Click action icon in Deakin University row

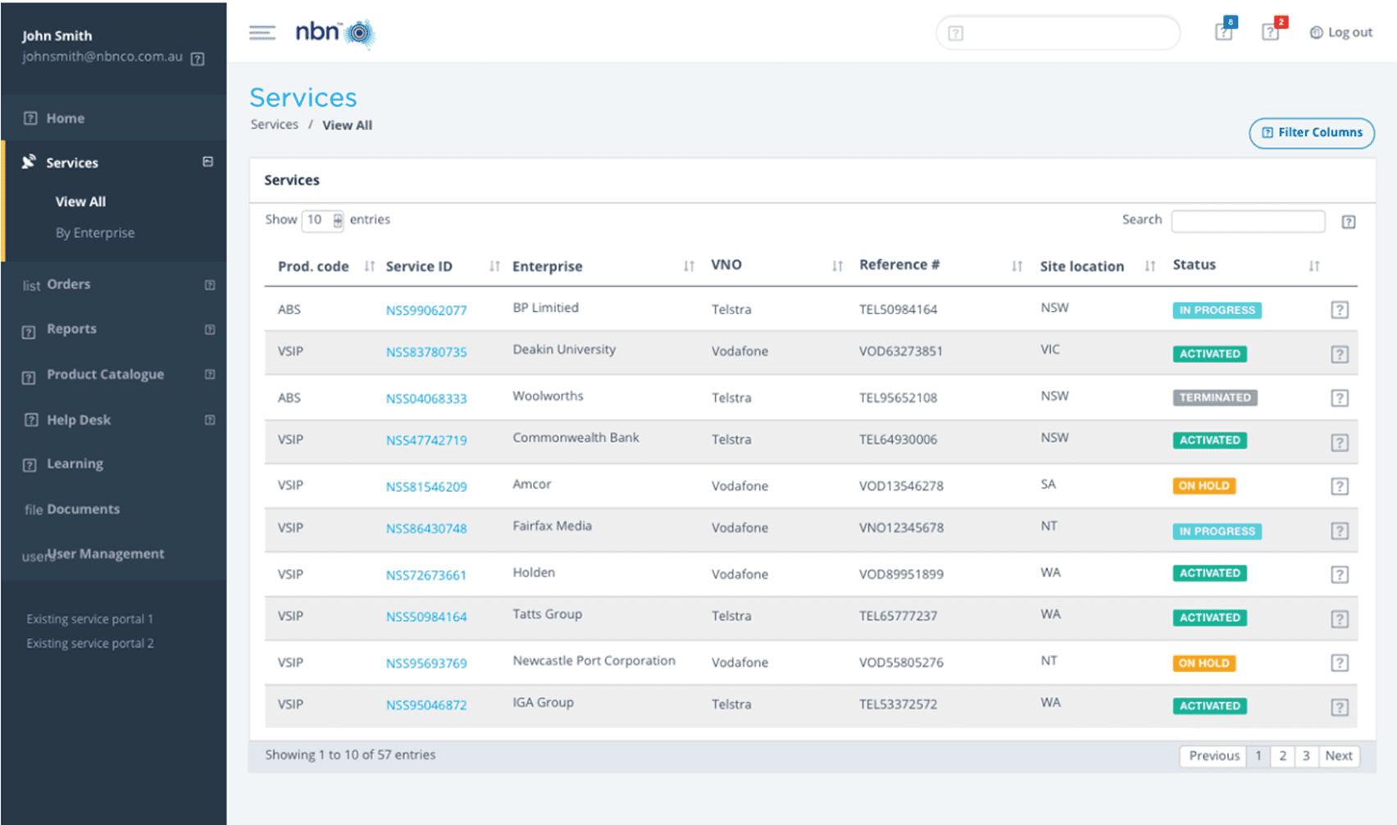pos(1340,354)
